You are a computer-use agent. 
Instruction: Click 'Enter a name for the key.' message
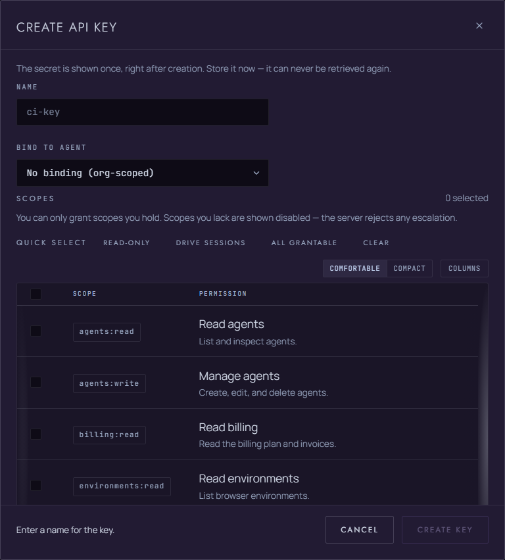click(x=65, y=530)
